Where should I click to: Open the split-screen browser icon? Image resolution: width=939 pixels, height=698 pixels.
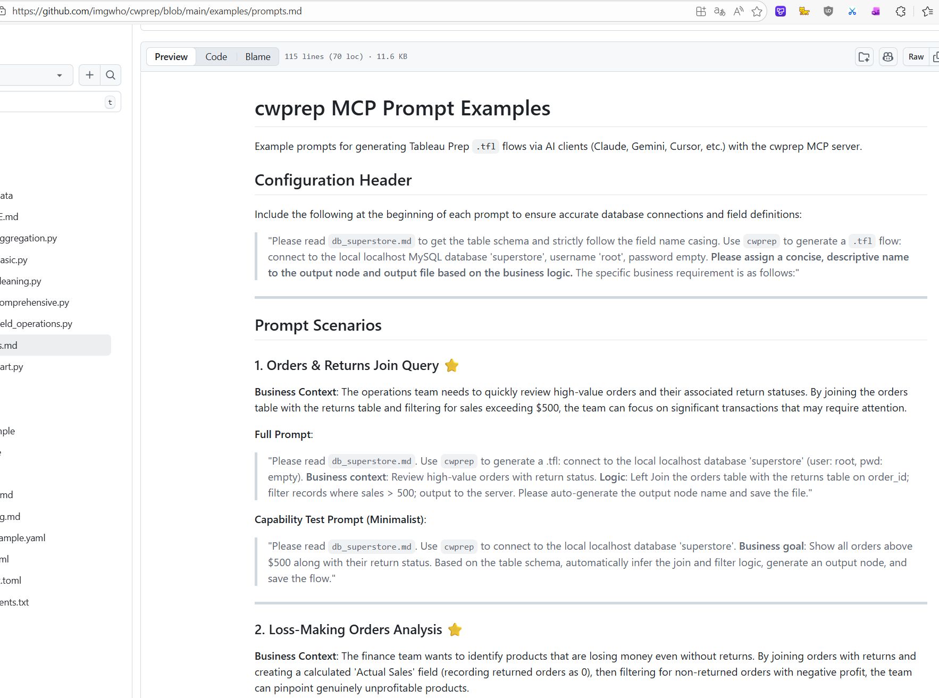700,11
